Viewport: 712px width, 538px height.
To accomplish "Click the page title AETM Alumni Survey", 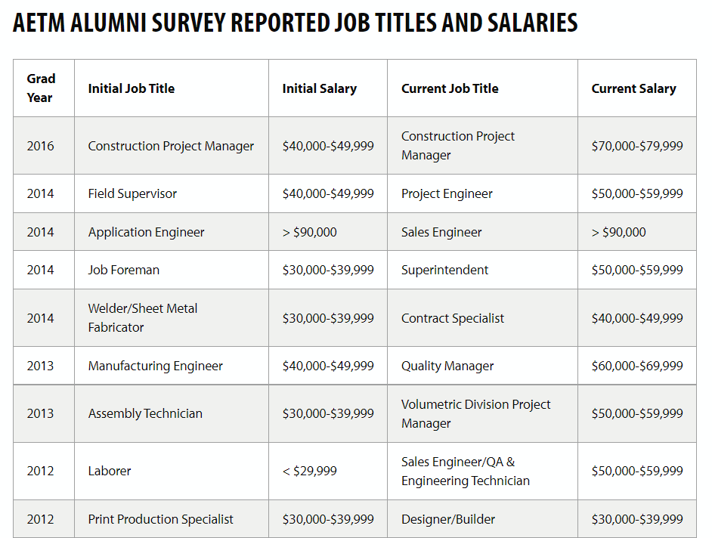I will [295, 23].
